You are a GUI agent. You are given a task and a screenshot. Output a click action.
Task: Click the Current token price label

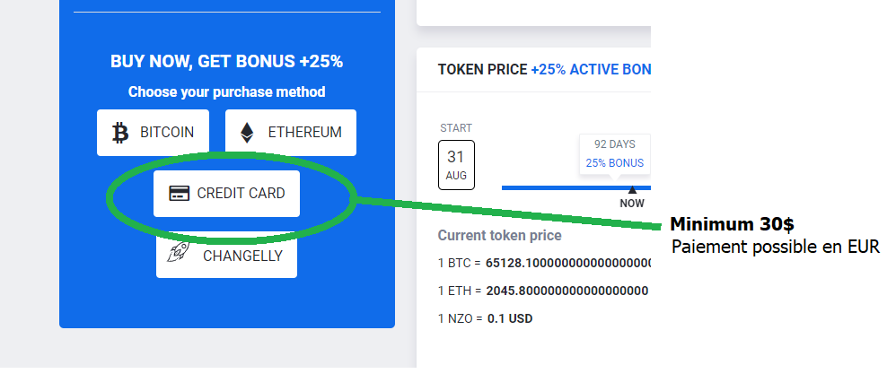click(499, 236)
